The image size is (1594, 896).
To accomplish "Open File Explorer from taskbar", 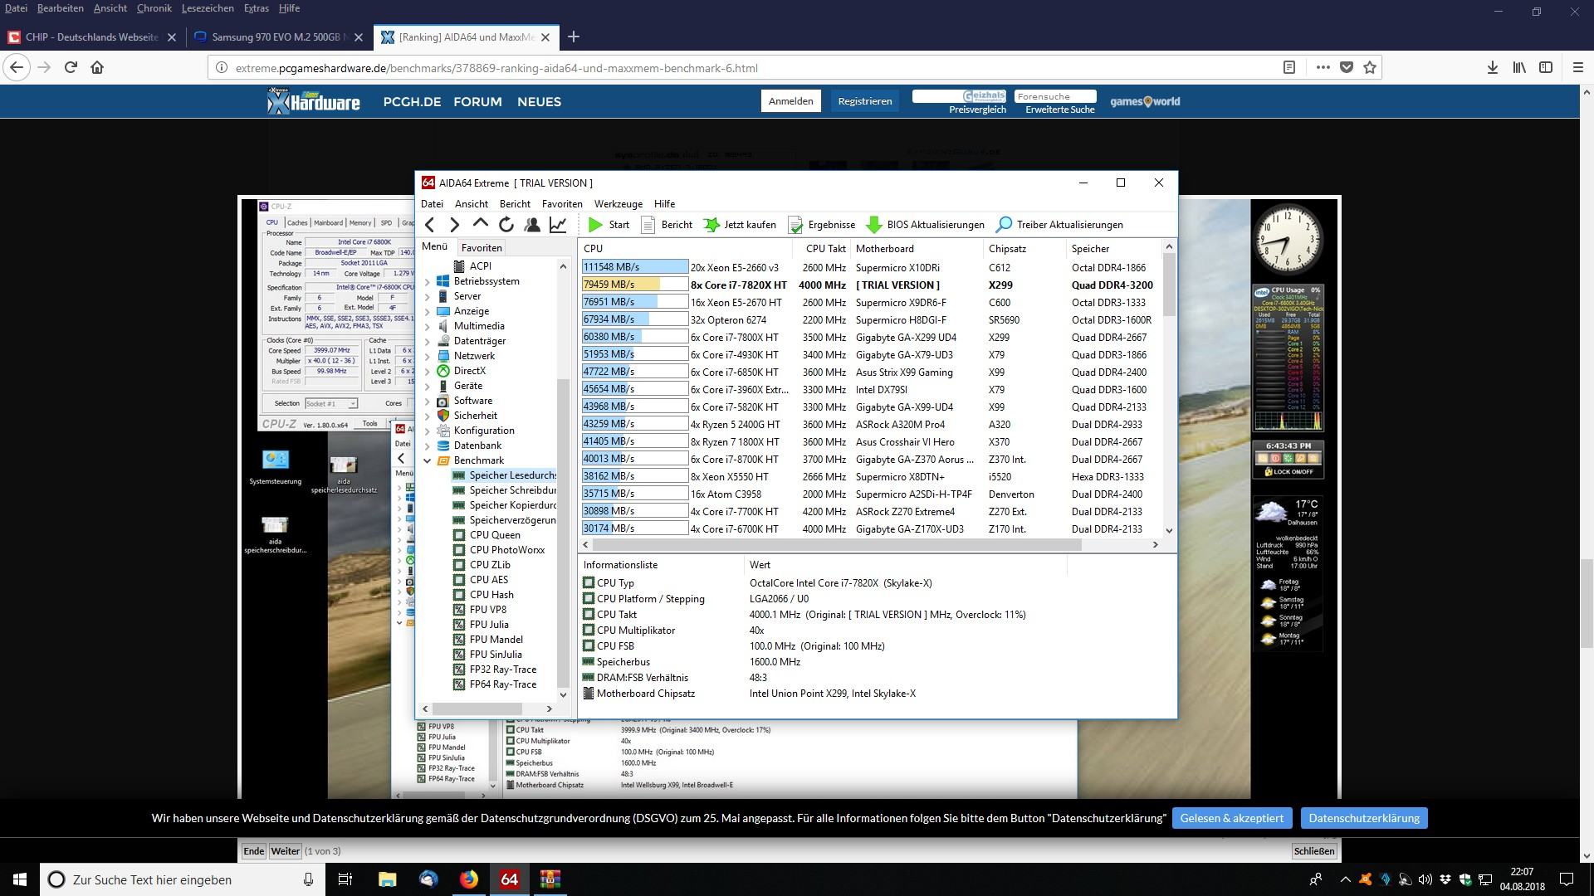I will pos(388,879).
